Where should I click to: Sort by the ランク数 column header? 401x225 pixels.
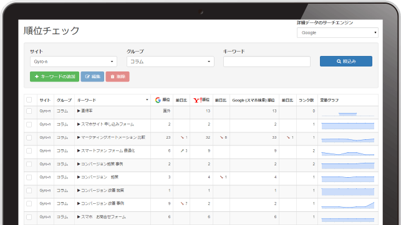[306, 100]
